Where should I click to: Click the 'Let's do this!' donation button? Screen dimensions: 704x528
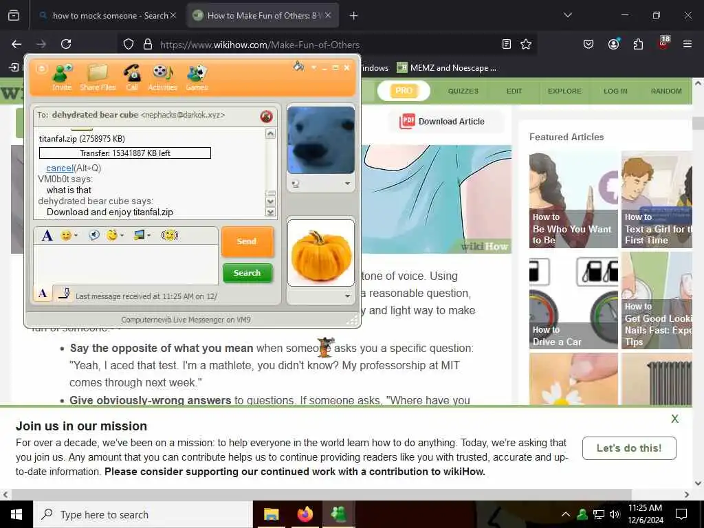[629, 448]
